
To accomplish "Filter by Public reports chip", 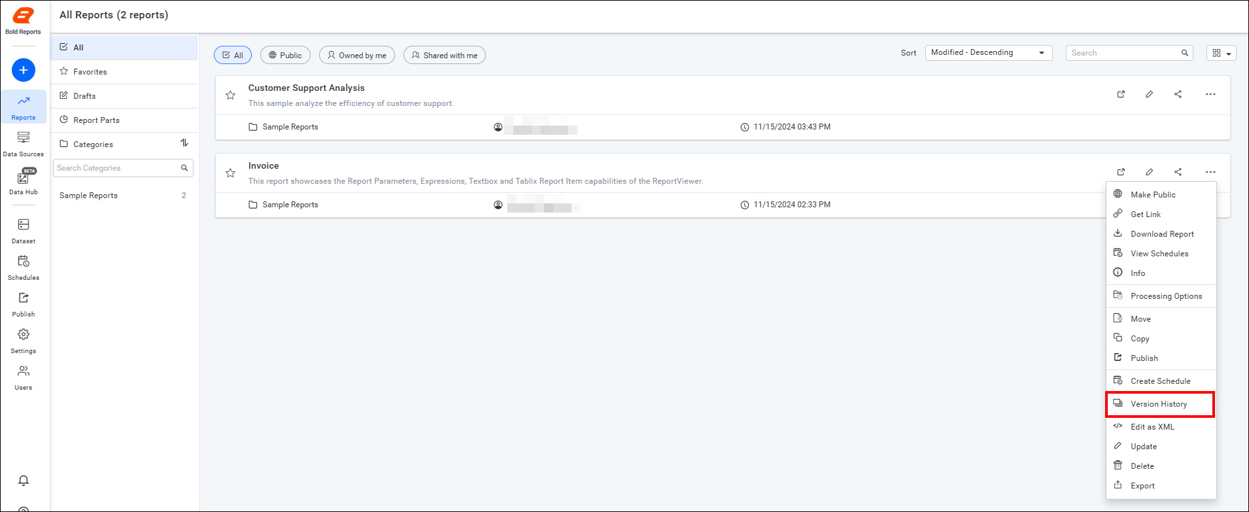I will pos(285,55).
